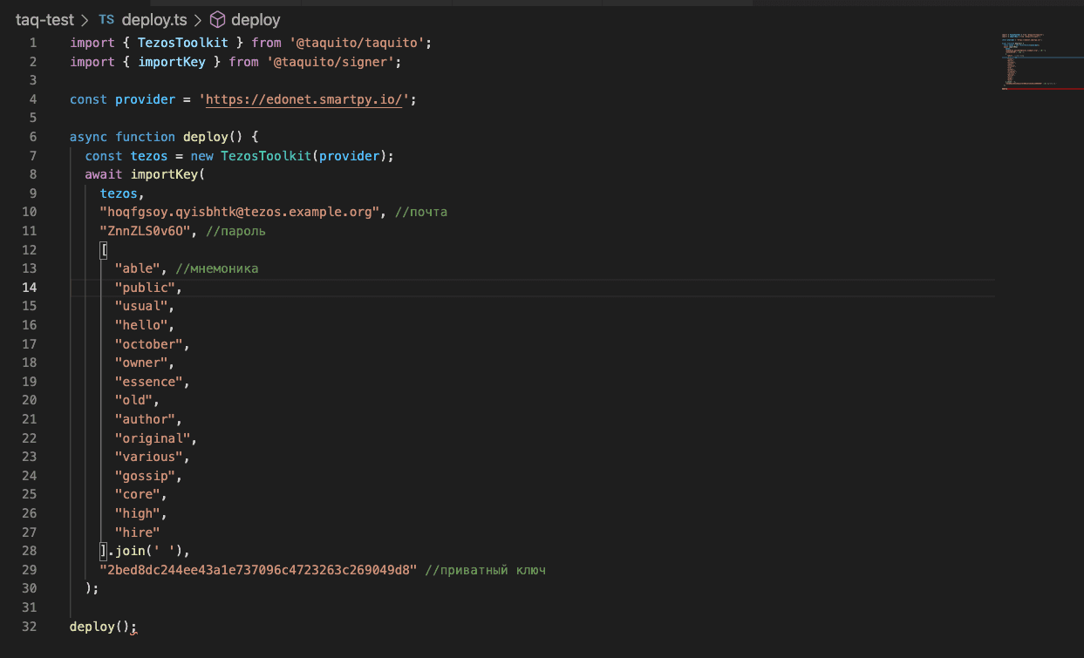Click the private key hex string

[258, 570]
